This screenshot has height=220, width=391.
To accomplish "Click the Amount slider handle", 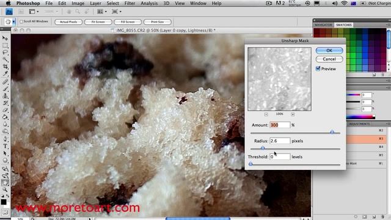I will pyautogui.click(x=332, y=132).
